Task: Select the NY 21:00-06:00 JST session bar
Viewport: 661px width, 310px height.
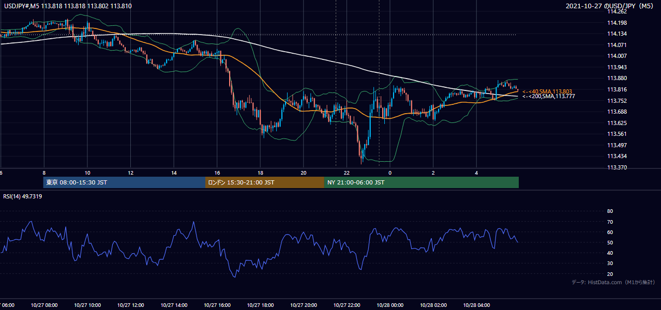Action: point(422,182)
